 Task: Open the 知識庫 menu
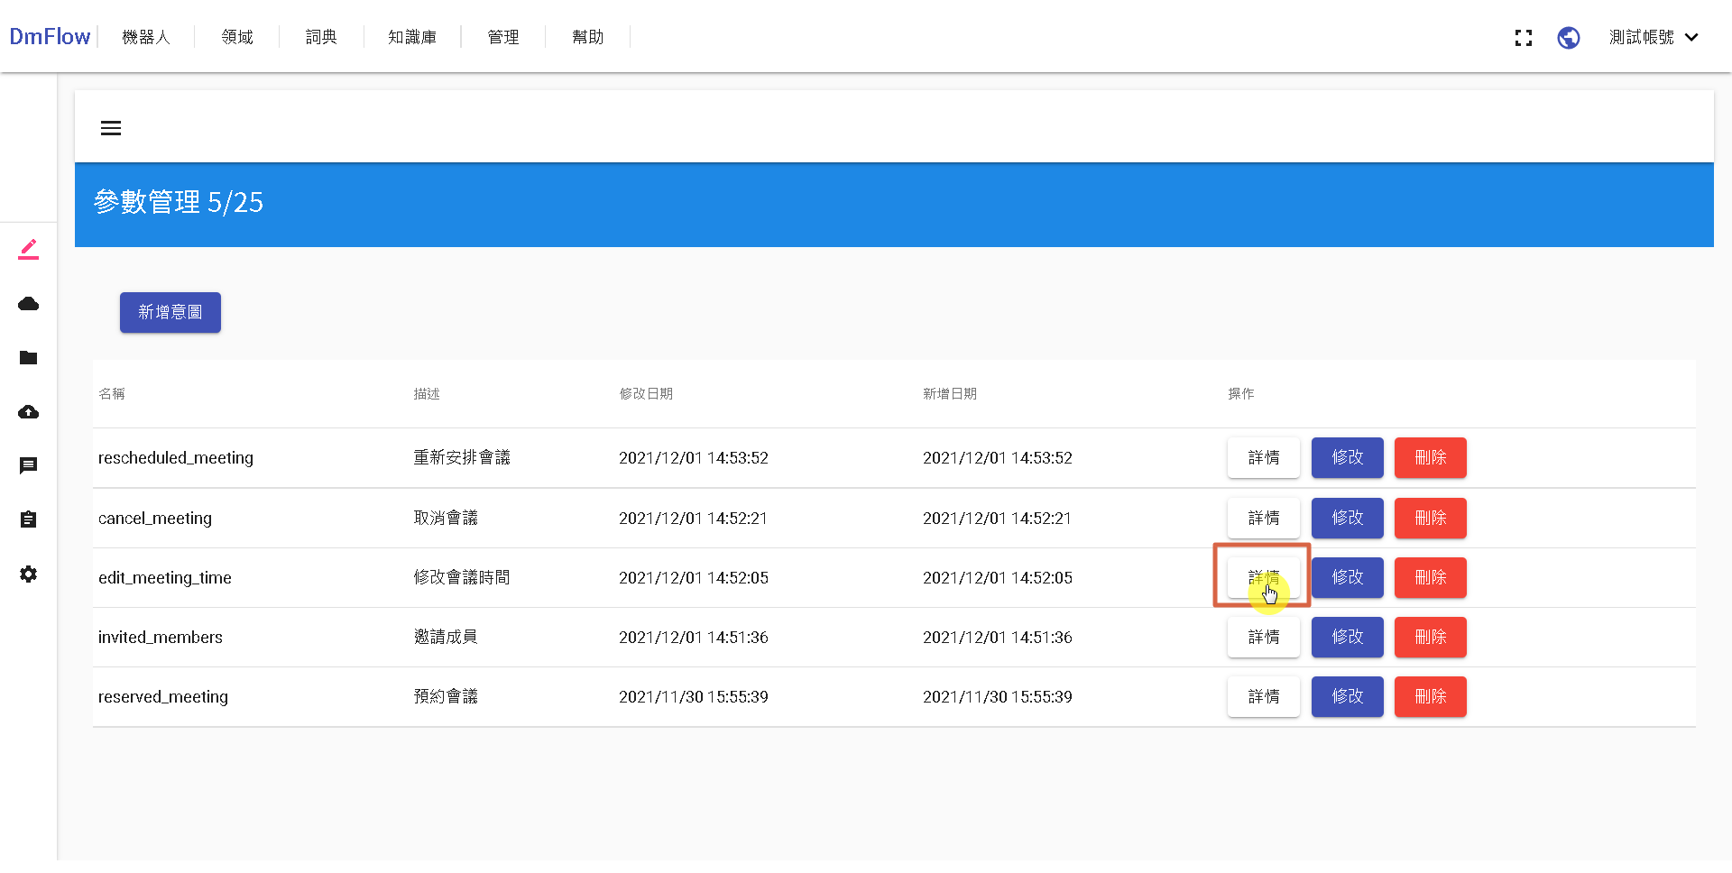click(x=412, y=37)
